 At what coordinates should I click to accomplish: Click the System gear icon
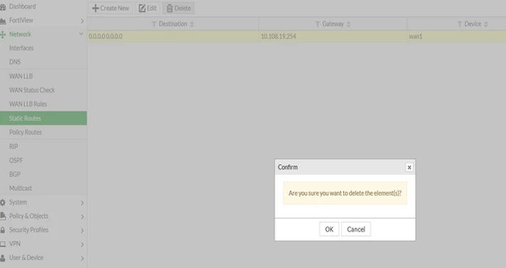pos(3,202)
